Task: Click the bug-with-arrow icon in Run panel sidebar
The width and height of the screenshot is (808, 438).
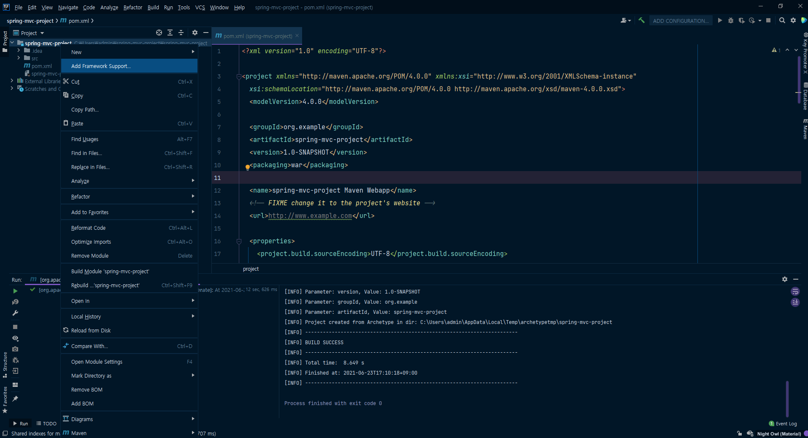Action: [15, 360]
